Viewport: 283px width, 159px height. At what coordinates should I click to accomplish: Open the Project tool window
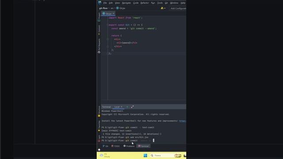(99, 17)
